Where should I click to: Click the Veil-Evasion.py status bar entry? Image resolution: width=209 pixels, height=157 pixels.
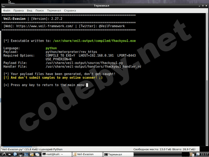pos(31,149)
